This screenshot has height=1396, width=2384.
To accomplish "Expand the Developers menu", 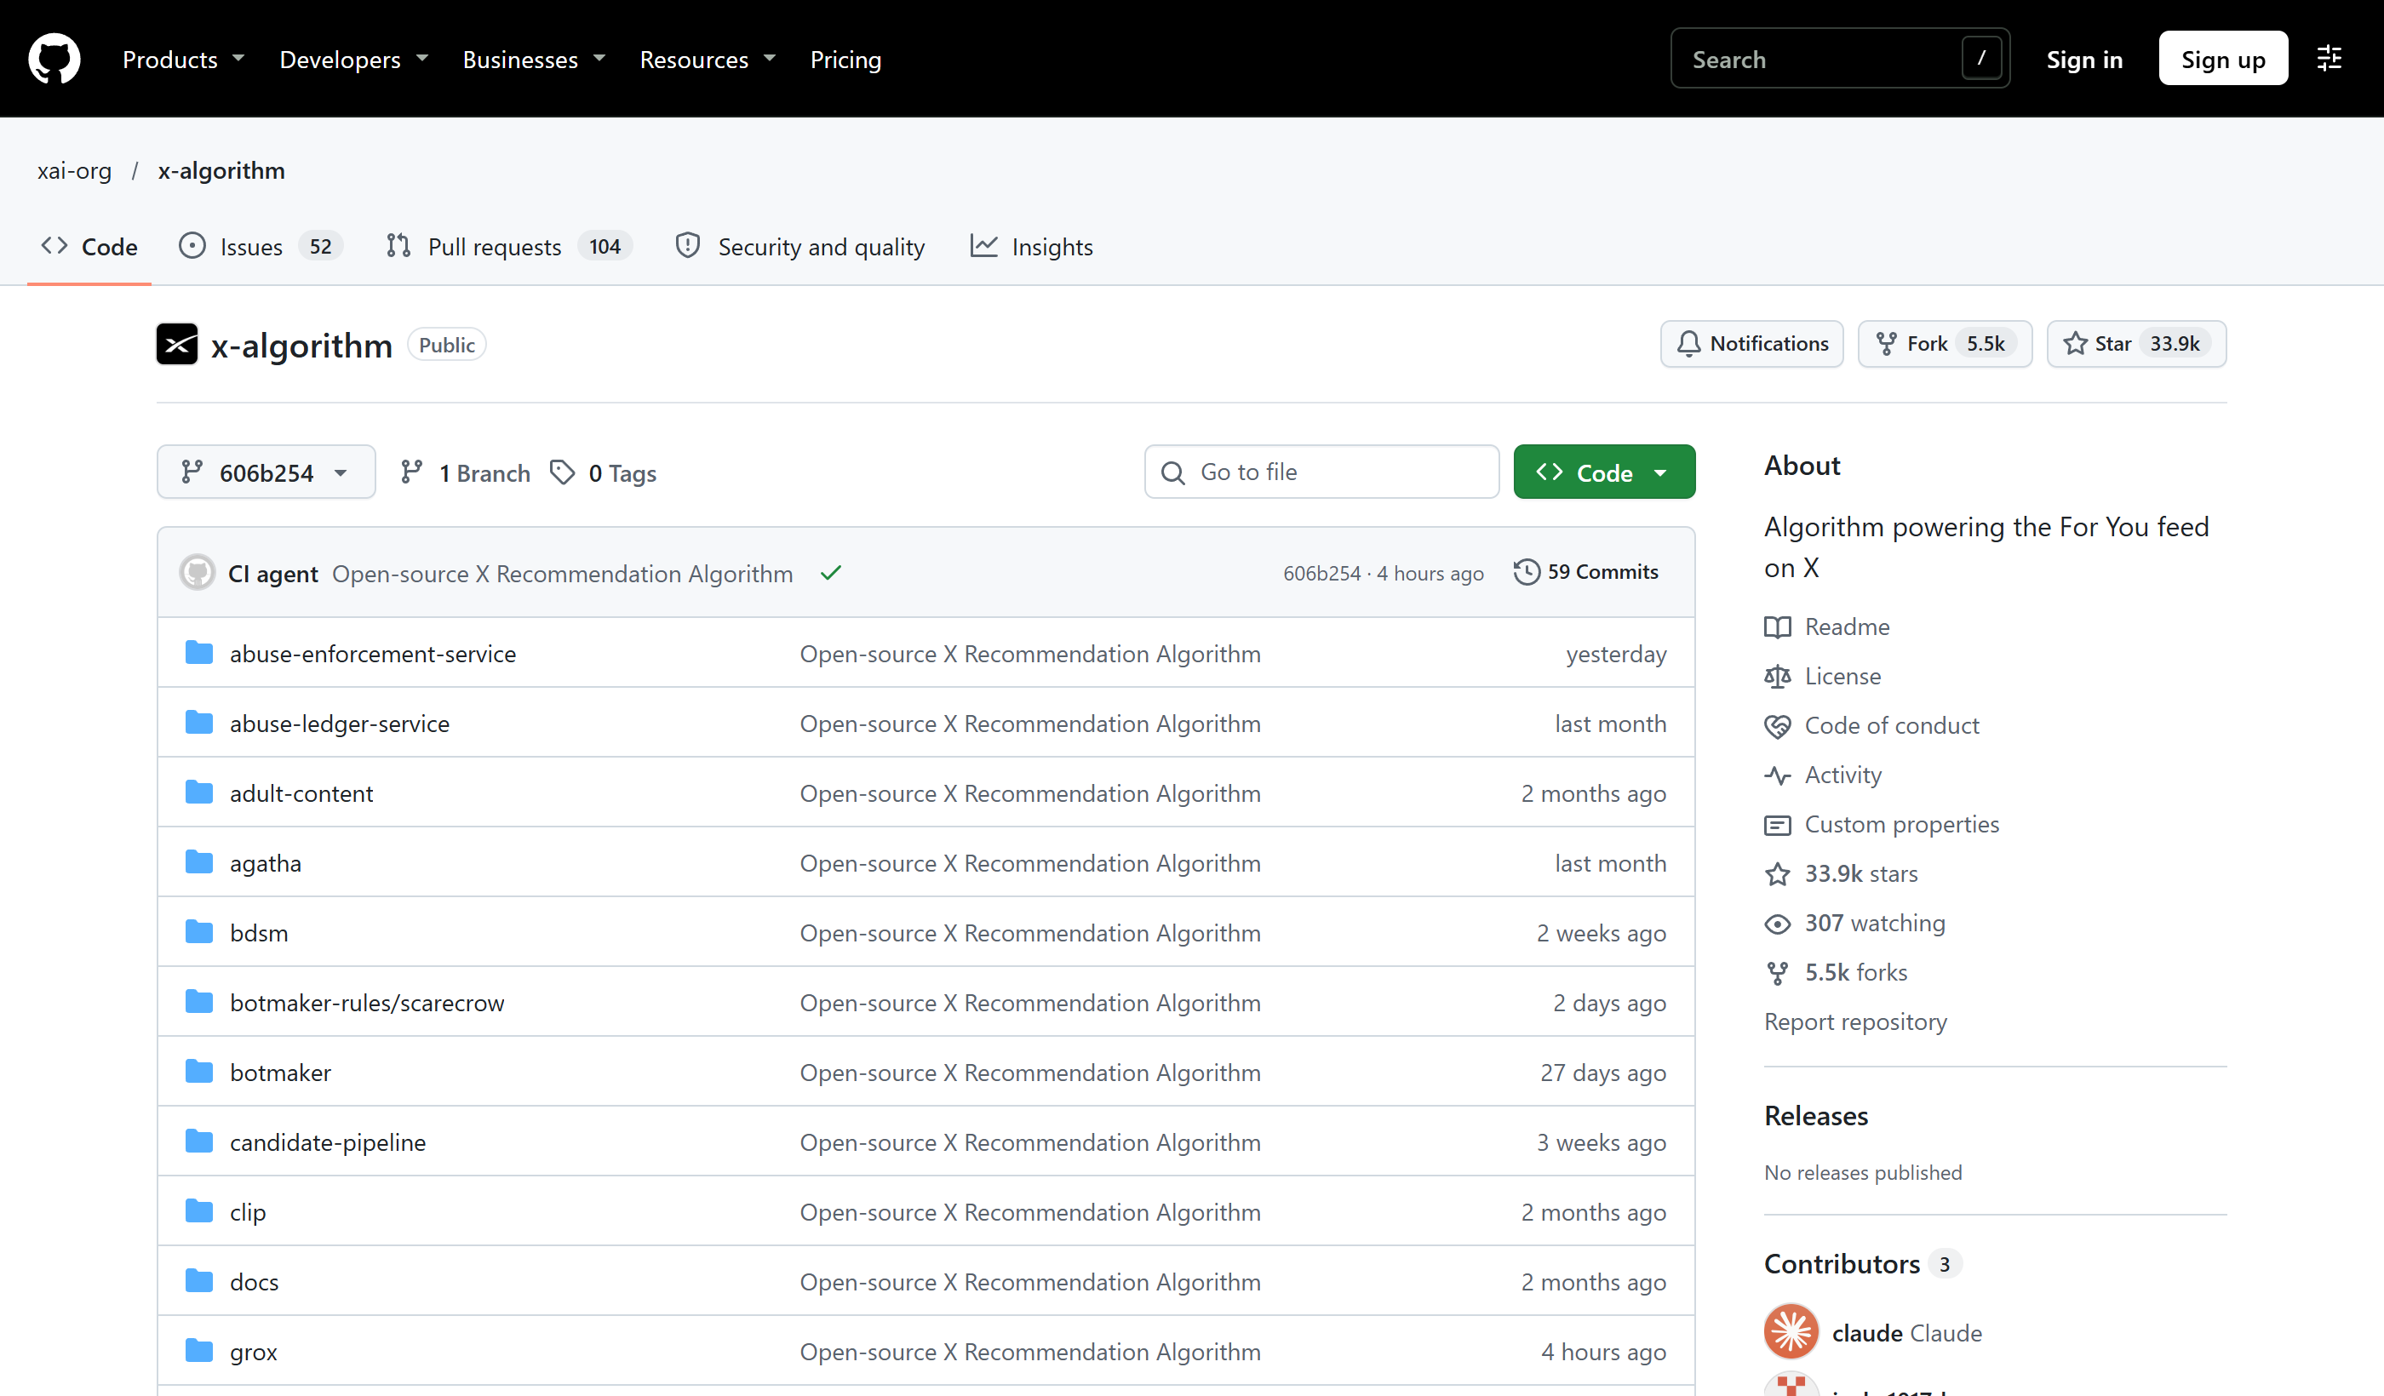I will tap(354, 60).
